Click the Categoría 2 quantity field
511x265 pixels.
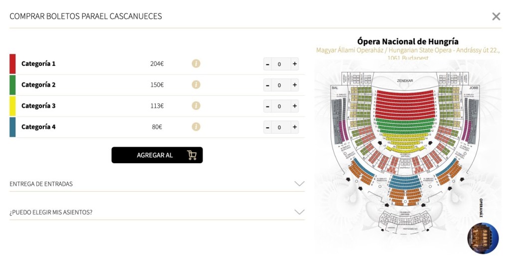(279, 85)
